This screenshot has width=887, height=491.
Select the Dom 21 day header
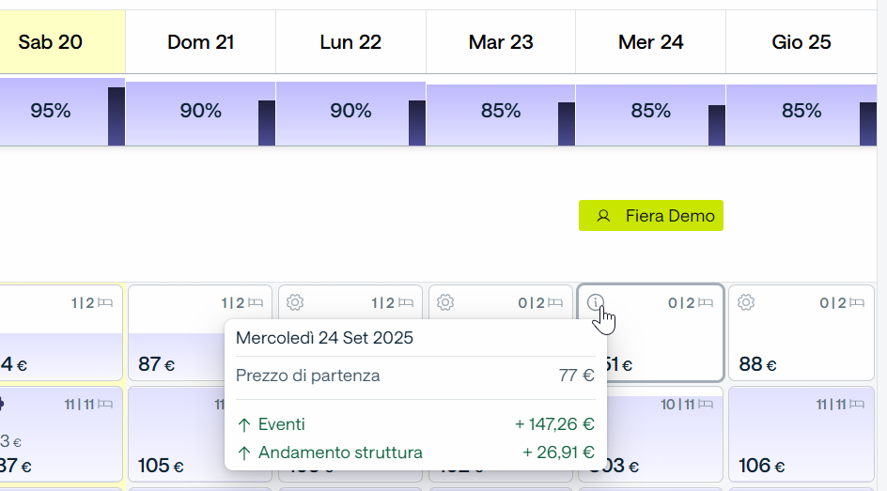(x=200, y=42)
